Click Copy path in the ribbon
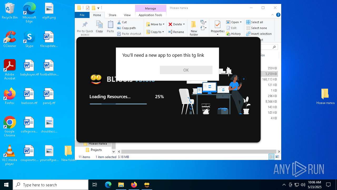Viewport: 337px width, 190px height. click(126, 28)
